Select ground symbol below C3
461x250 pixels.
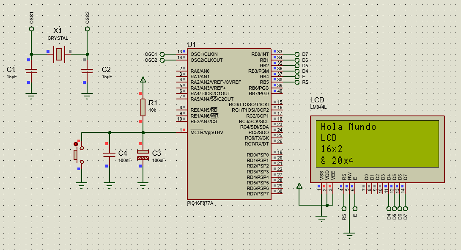click(143, 185)
